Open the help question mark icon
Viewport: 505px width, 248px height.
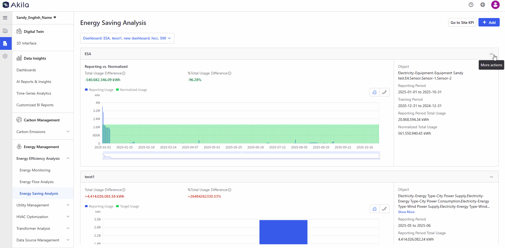(471, 5)
